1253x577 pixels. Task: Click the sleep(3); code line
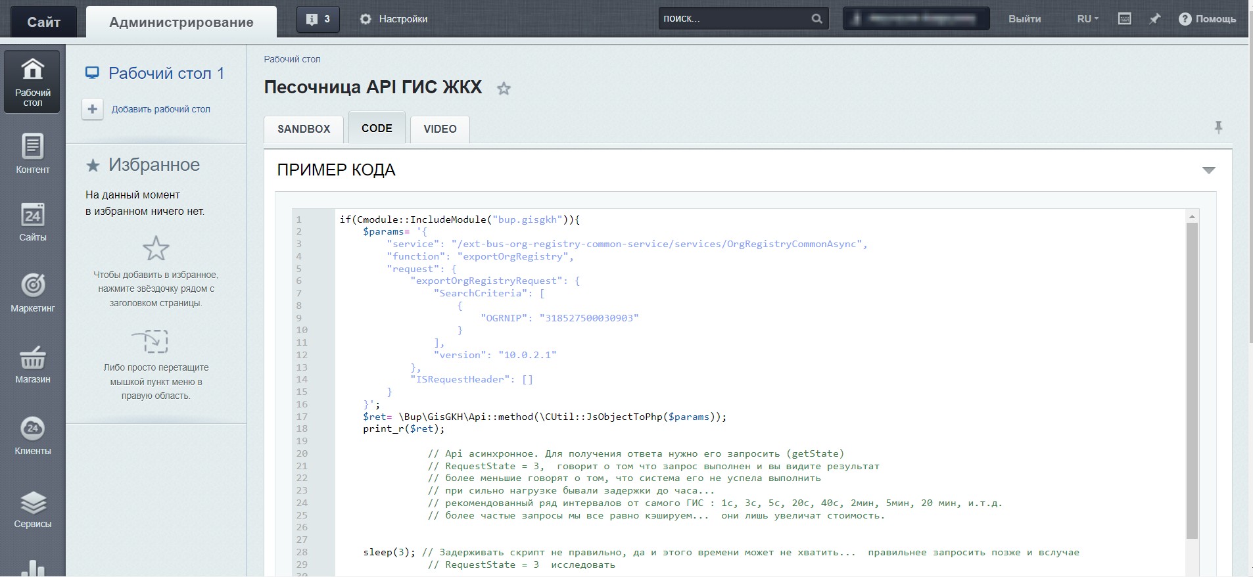tap(389, 552)
